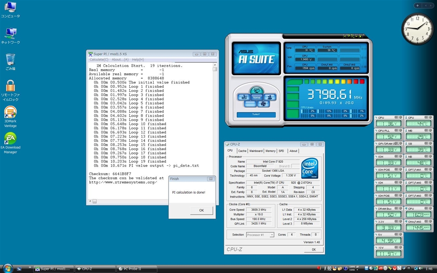
Task: Click the Checksum: 6641B8F7 line in Super PI
Action: (x=110, y=174)
